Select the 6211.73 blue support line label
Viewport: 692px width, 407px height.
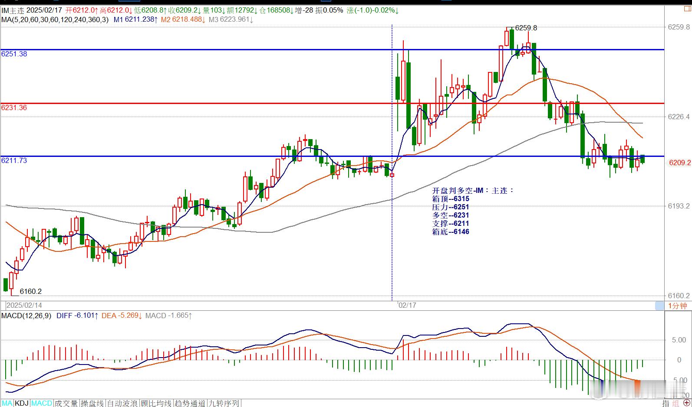coord(14,161)
